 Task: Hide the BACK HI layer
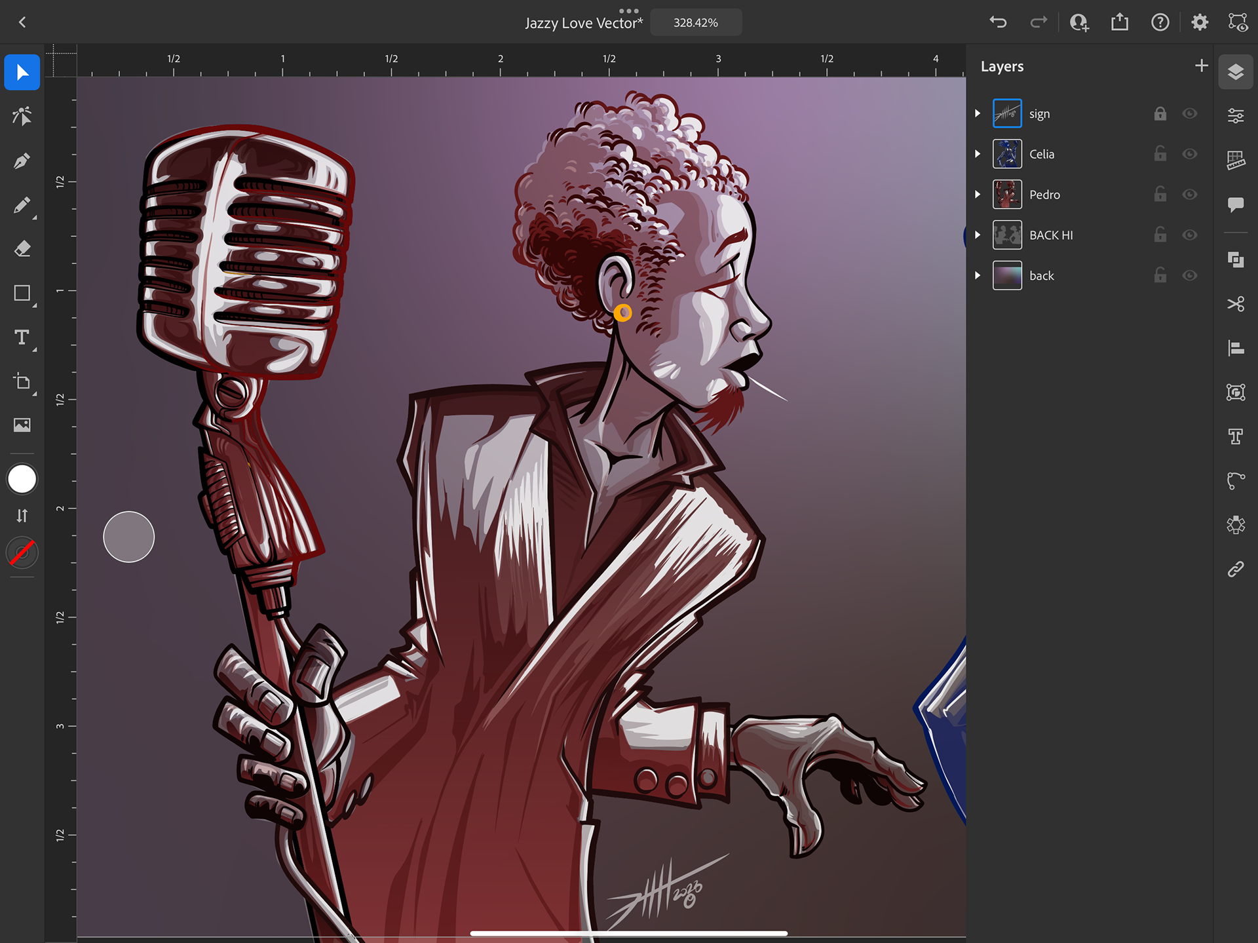tap(1190, 235)
